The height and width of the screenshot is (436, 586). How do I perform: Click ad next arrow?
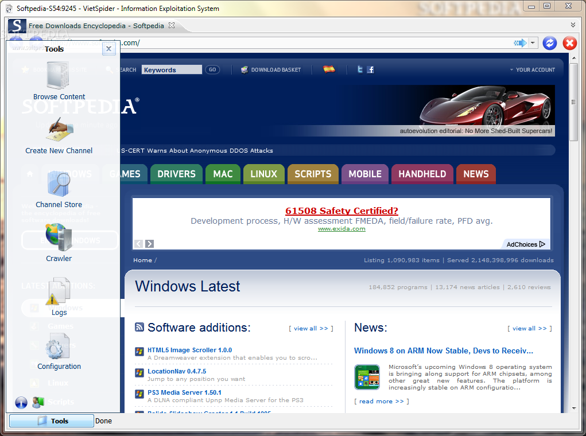point(149,244)
